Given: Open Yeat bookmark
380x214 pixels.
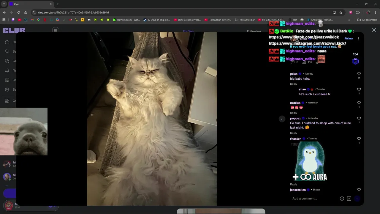Looking at the screenshot, I should pos(293,20).
